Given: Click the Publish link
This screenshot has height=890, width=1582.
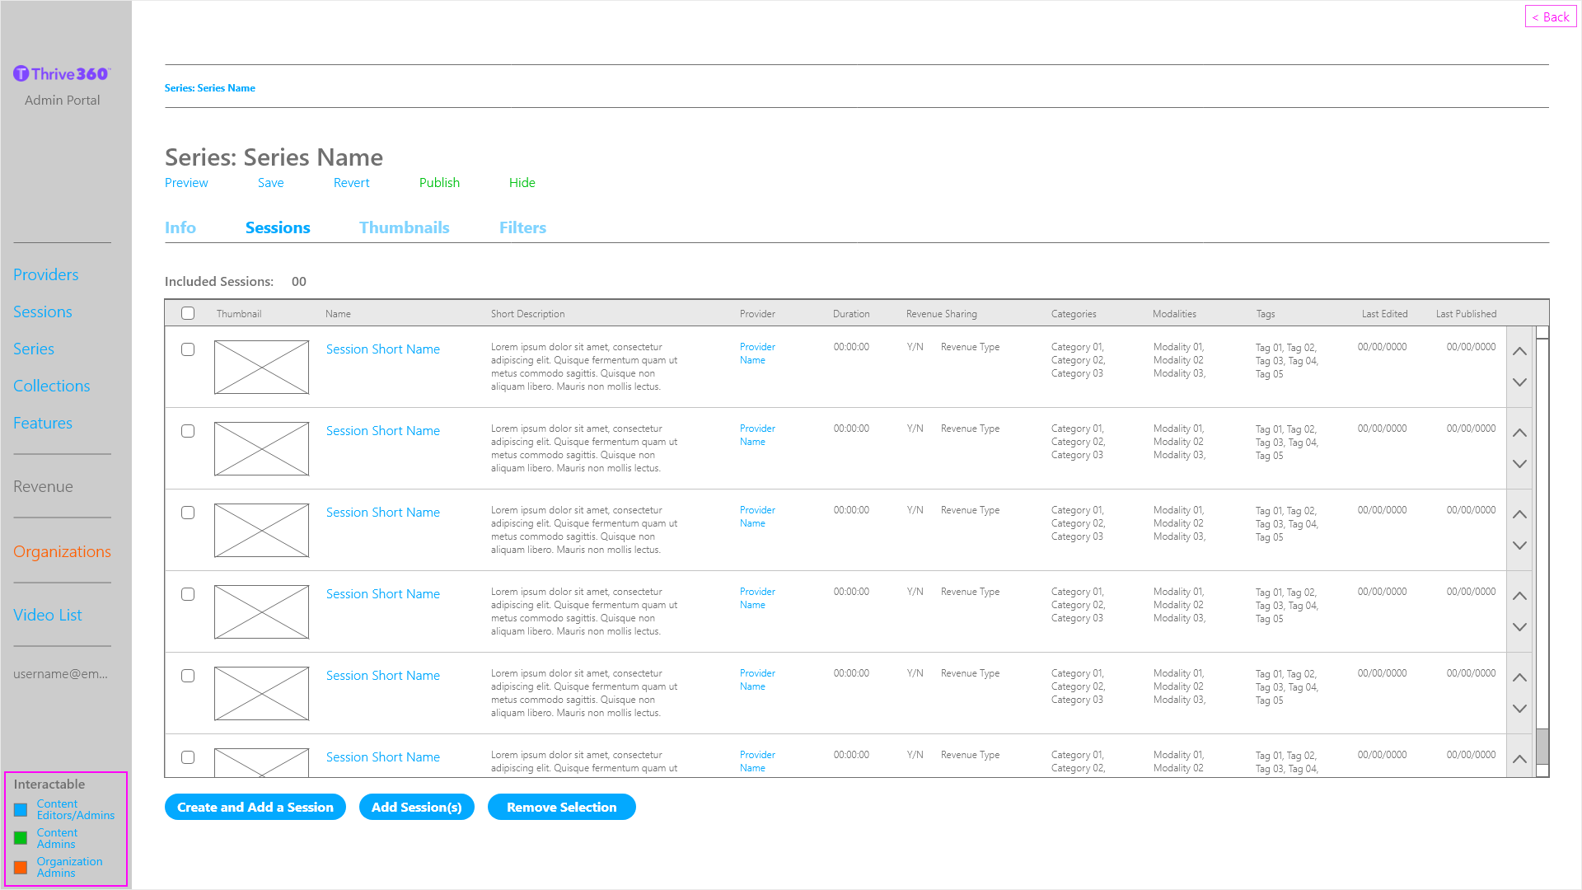Looking at the screenshot, I should pyautogui.click(x=439, y=183).
